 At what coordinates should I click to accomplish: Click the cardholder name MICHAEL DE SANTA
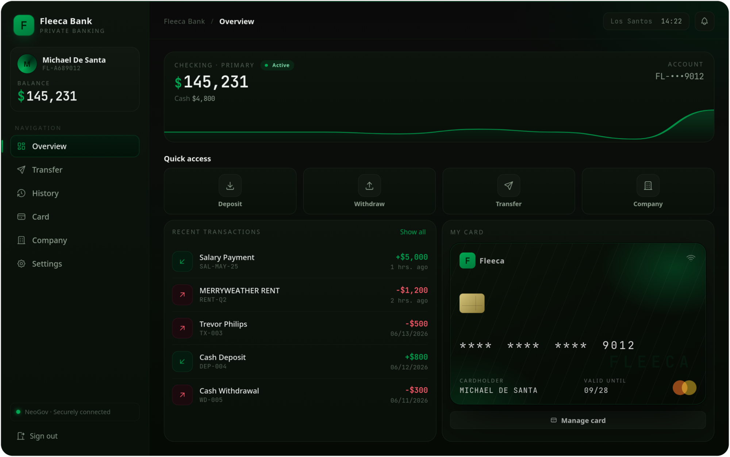tap(498, 391)
